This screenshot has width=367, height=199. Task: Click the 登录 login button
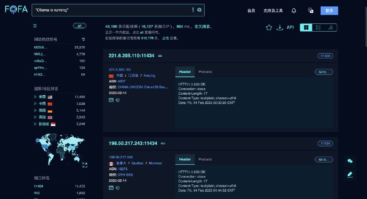coord(329,11)
